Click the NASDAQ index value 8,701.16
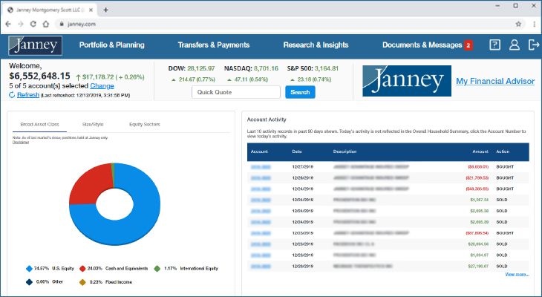542x297 pixels. 266,68
